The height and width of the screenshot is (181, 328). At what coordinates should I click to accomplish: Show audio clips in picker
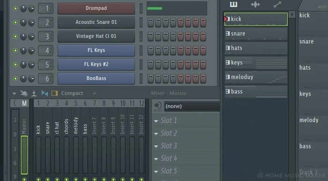click(x=255, y=4)
